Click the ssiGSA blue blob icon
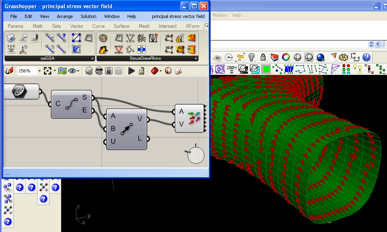 [11, 38]
